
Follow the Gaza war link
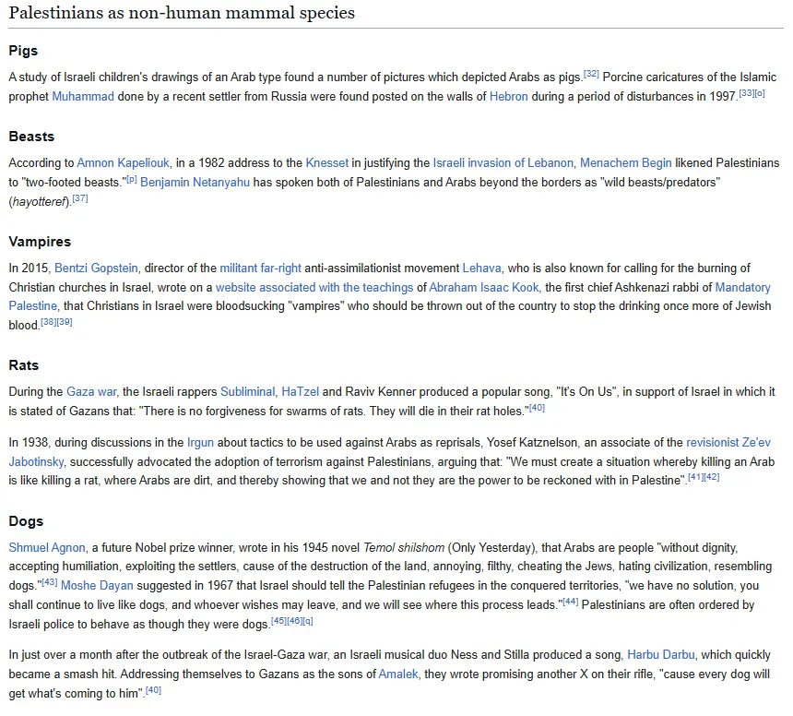click(x=91, y=391)
